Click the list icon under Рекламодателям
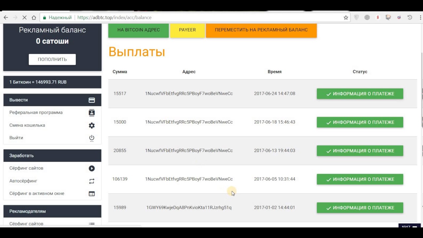 [92, 224]
